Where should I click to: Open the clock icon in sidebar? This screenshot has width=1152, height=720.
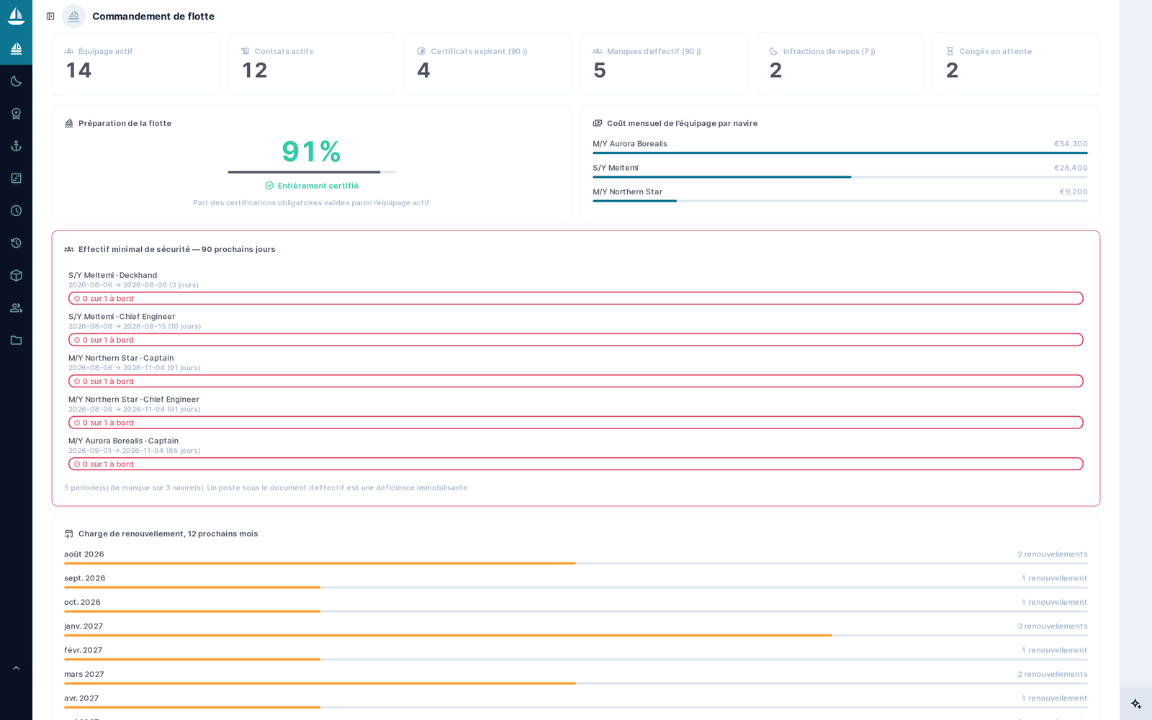pos(16,211)
